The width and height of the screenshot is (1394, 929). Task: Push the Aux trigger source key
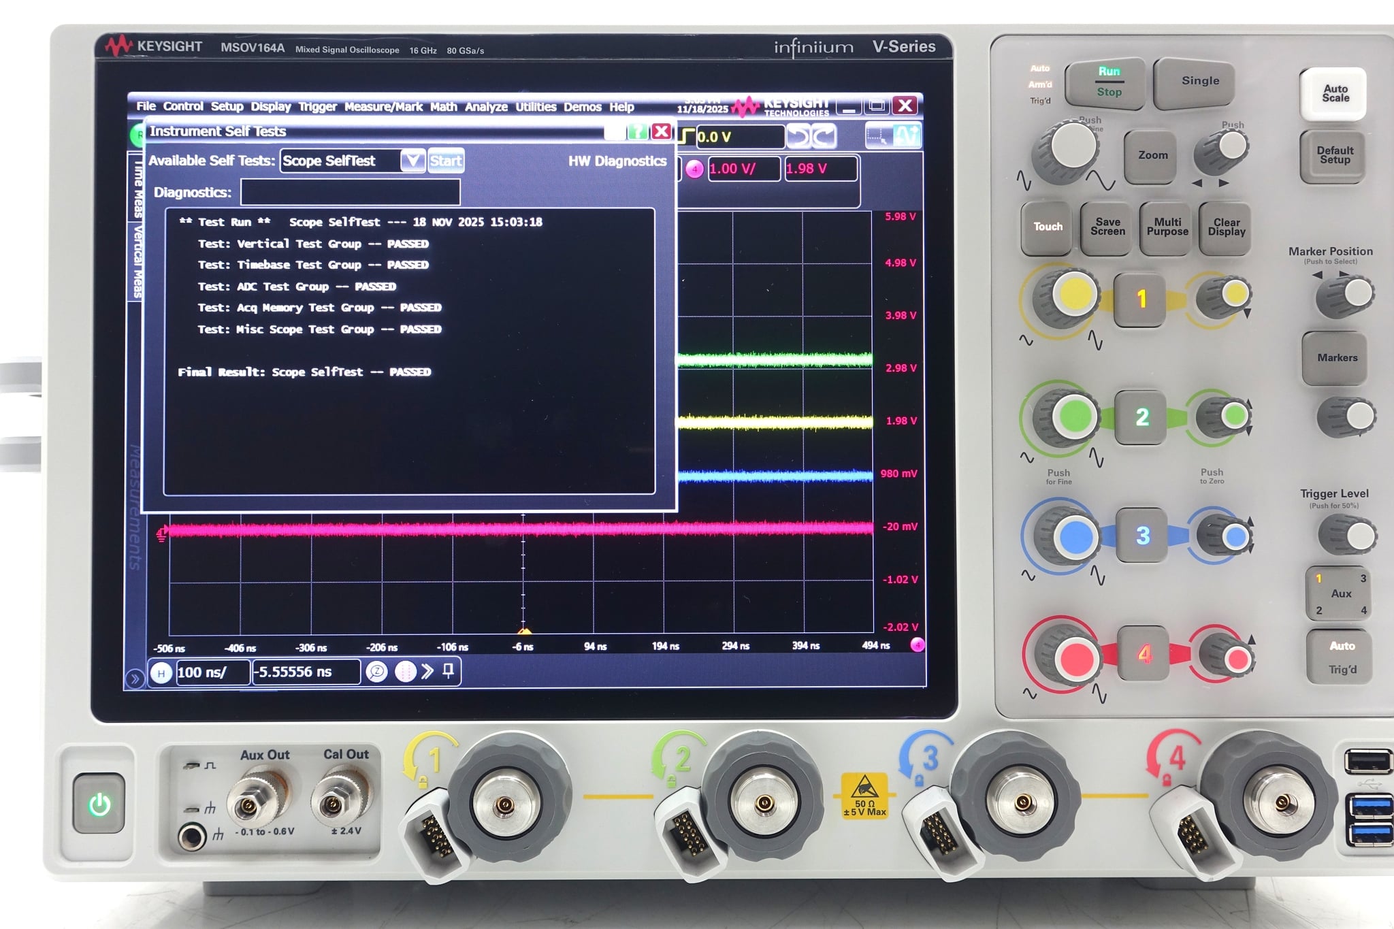click(1338, 593)
